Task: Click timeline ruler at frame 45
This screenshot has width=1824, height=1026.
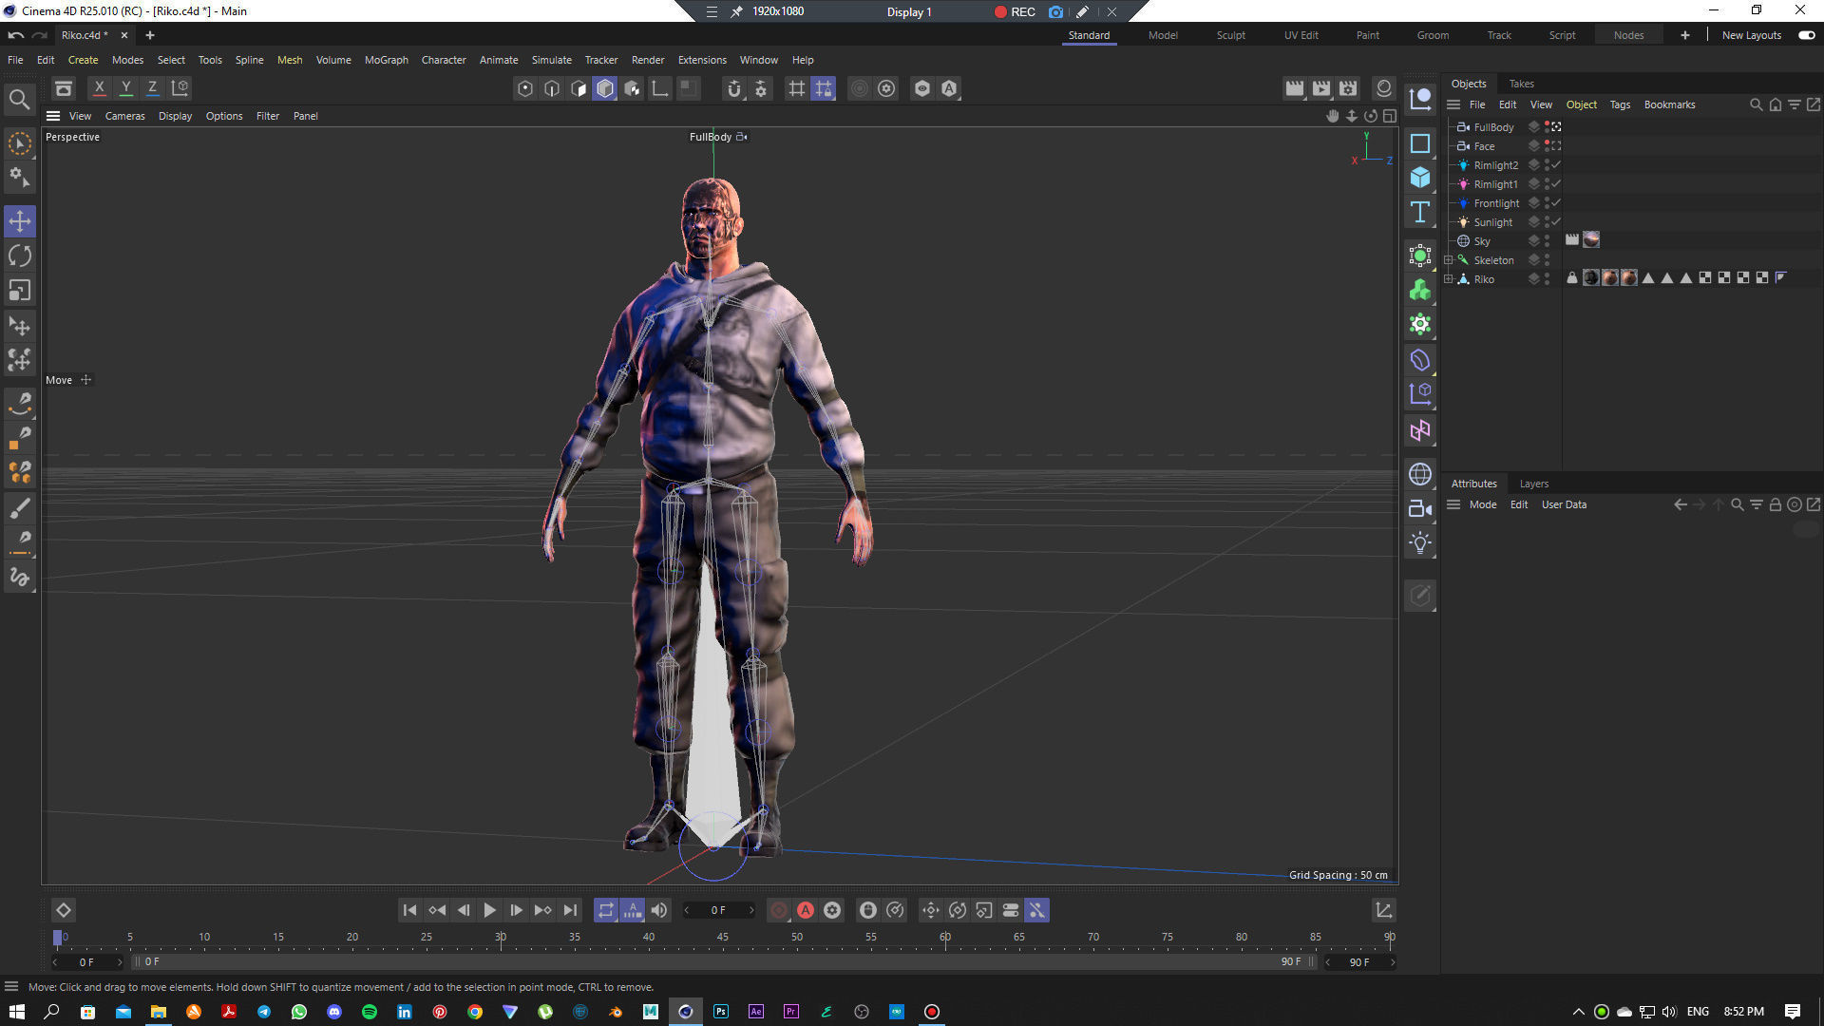Action: tap(722, 937)
